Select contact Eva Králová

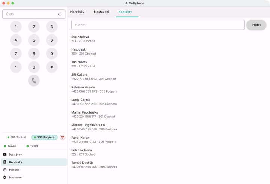[169, 39]
